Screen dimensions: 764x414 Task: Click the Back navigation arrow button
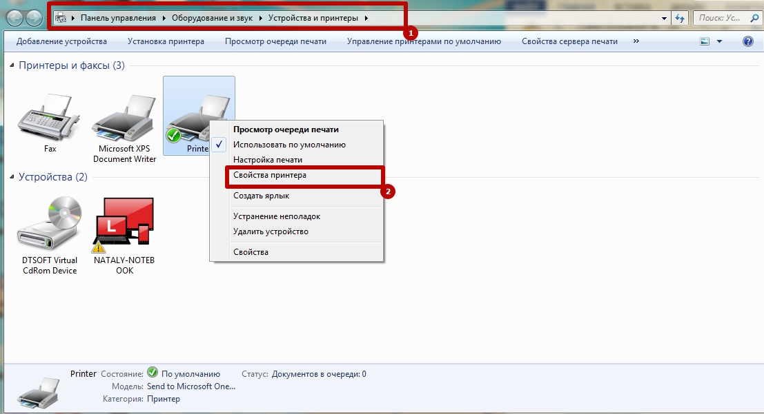click(15, 18)
